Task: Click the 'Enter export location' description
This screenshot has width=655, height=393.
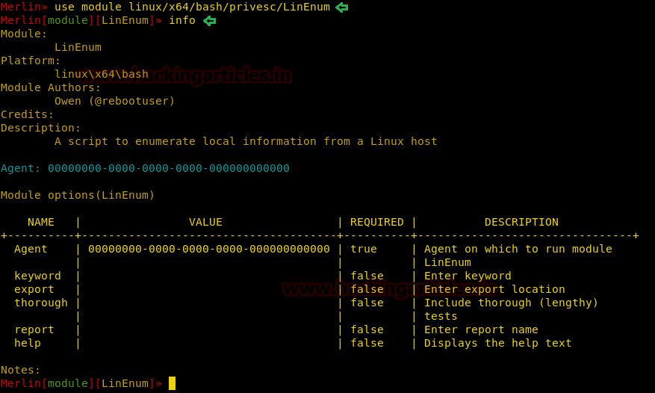Action: point(494,289)
